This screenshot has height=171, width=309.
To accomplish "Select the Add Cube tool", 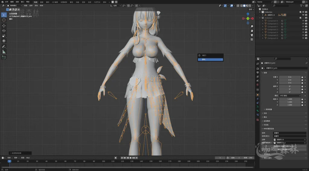I will 4,58.
